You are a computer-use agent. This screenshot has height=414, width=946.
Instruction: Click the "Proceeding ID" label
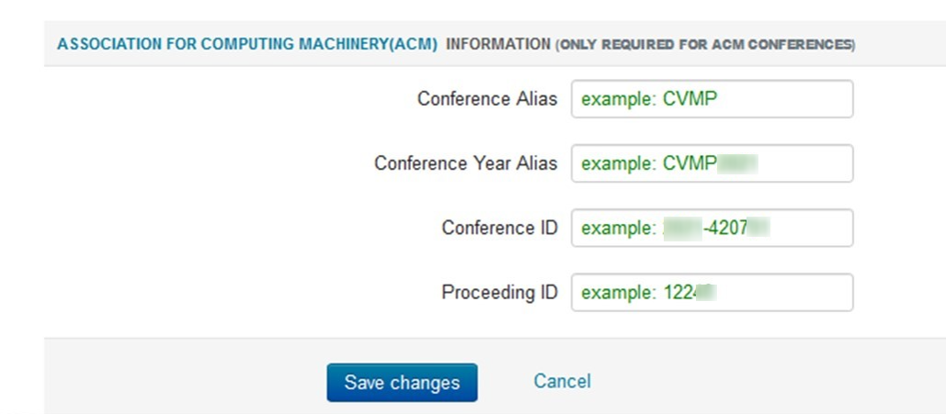[499, 293]
